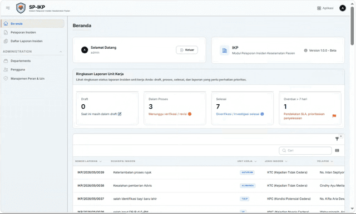Collapse the ADMINISTRATION section
This screenshot has height=214, width=356.
click(x=61, y=52)
